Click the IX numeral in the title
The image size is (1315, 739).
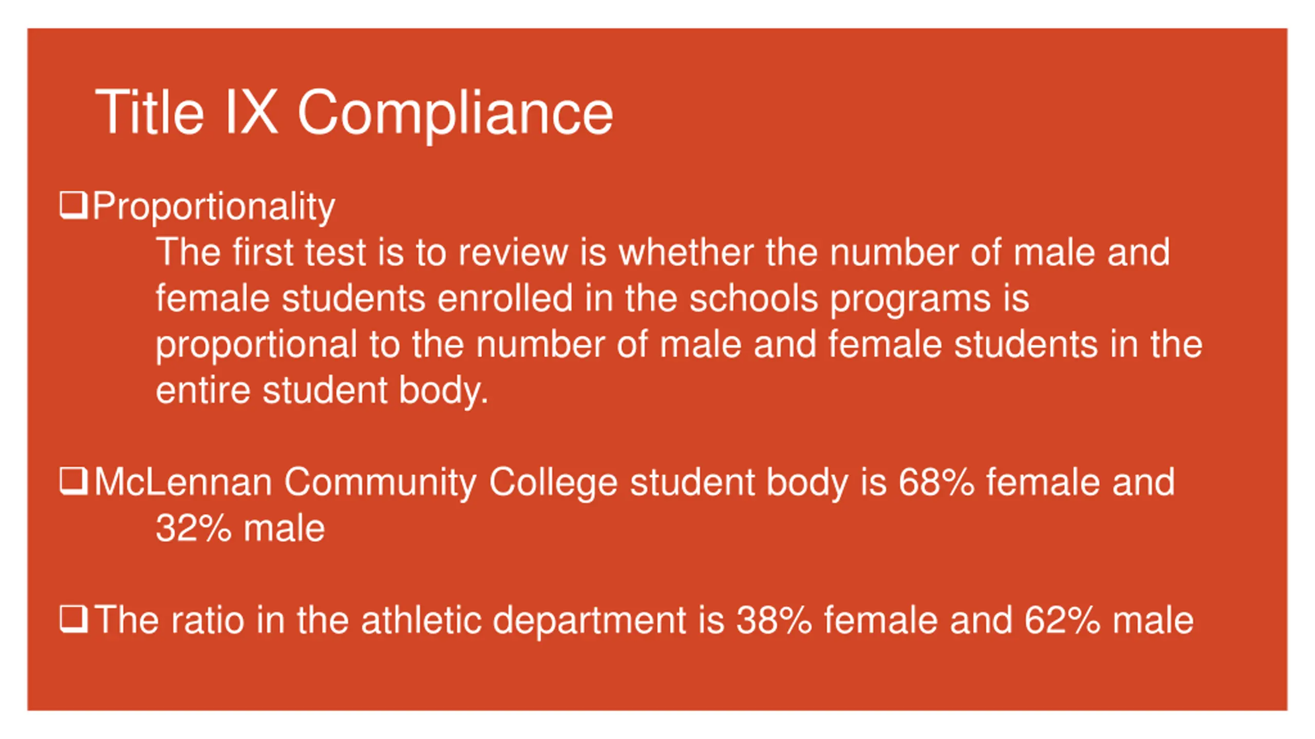pyautogui.click(x=251, y=112)
